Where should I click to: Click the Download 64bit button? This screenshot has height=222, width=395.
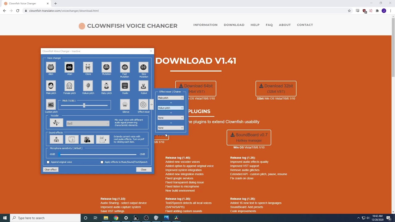point(196,88)
